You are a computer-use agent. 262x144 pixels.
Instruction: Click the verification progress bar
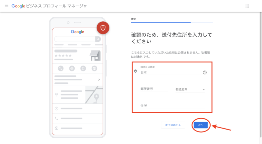pos(172,22)
